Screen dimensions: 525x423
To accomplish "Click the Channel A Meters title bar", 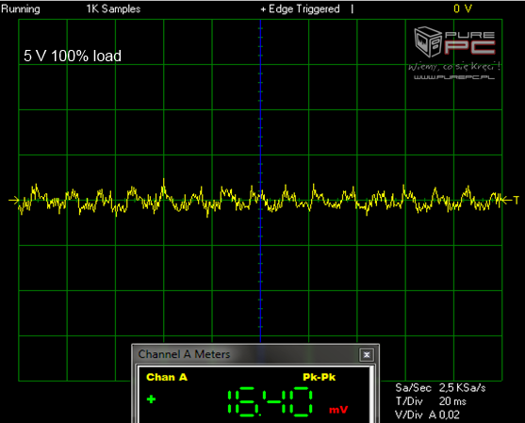I will pos(255,354).
